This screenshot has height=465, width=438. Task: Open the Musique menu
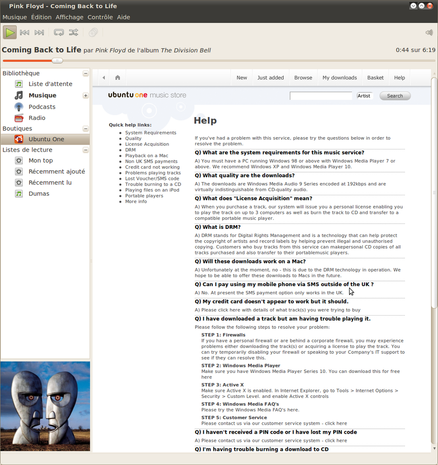click(15, 17)
